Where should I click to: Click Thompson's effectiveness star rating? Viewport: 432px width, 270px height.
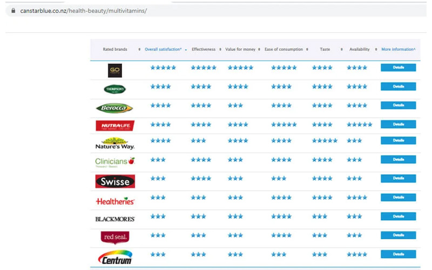[201, 86]
